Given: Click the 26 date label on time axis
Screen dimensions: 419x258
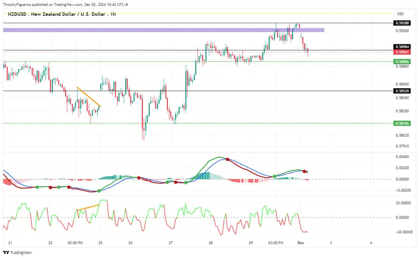Looking at the screenshot, I should [x=130, y=243].
